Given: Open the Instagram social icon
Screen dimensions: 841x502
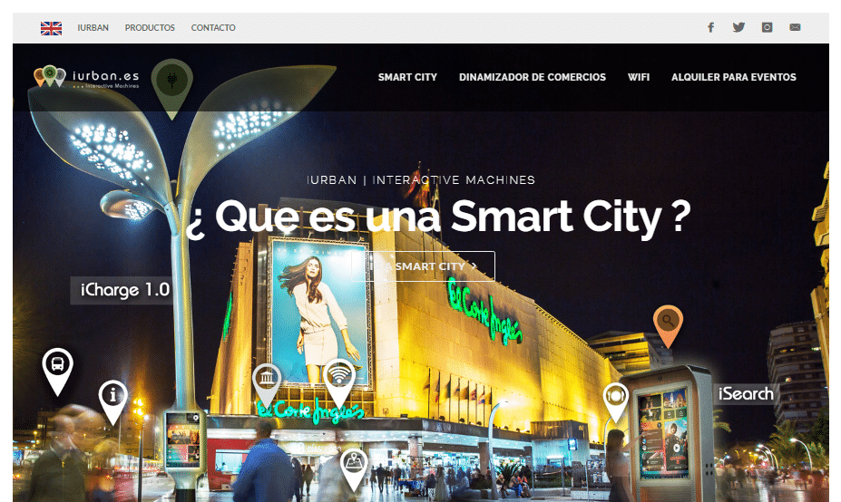Looking at the screenshot, I should tap(767, 27).
